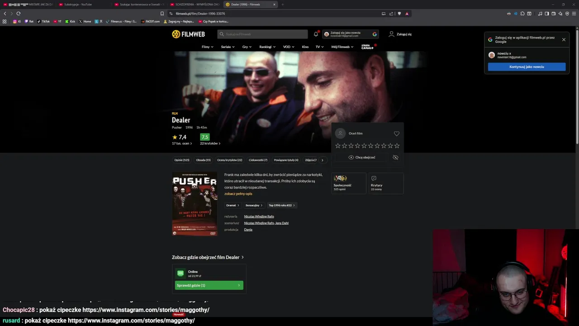Click the Pusher movie poster thumbnail
Image resolution: width=579 pixels, height=326 pixels.
tap(195, 204)
